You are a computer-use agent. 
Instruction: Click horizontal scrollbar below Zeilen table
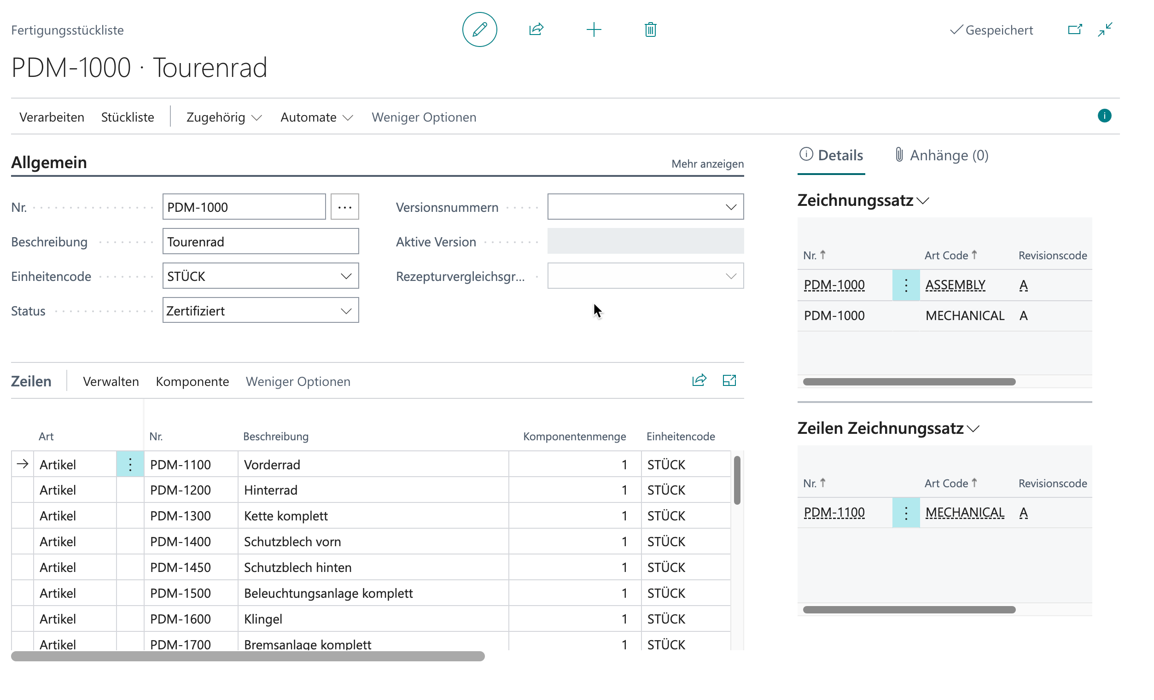pyautogui.click(x=248, y=656)
